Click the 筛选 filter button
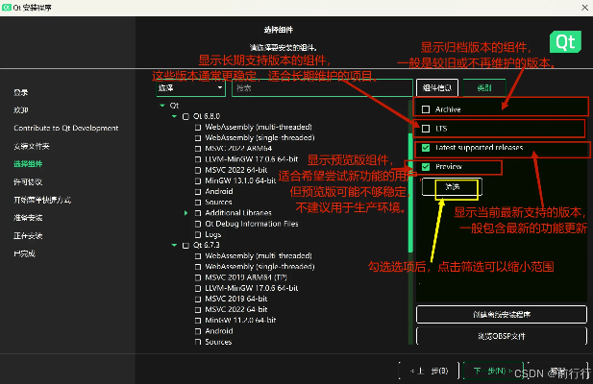The image size is (593, 384). [452, 187]
